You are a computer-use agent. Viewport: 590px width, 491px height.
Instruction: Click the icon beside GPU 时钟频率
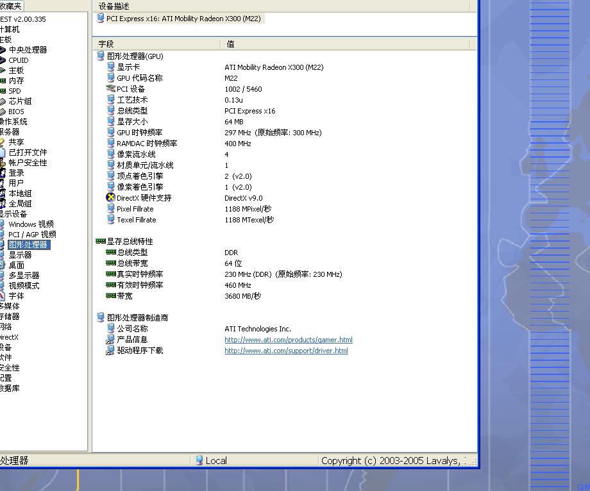[110, 132]
